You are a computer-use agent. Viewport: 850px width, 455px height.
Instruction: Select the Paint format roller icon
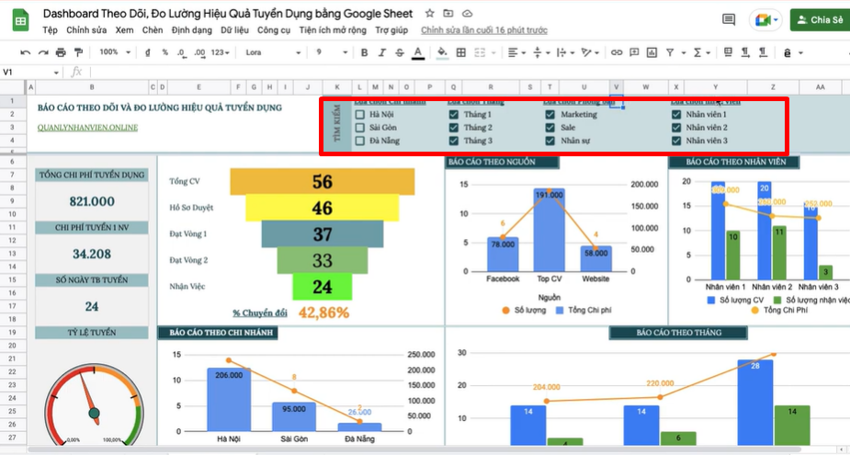click(79, 52)
